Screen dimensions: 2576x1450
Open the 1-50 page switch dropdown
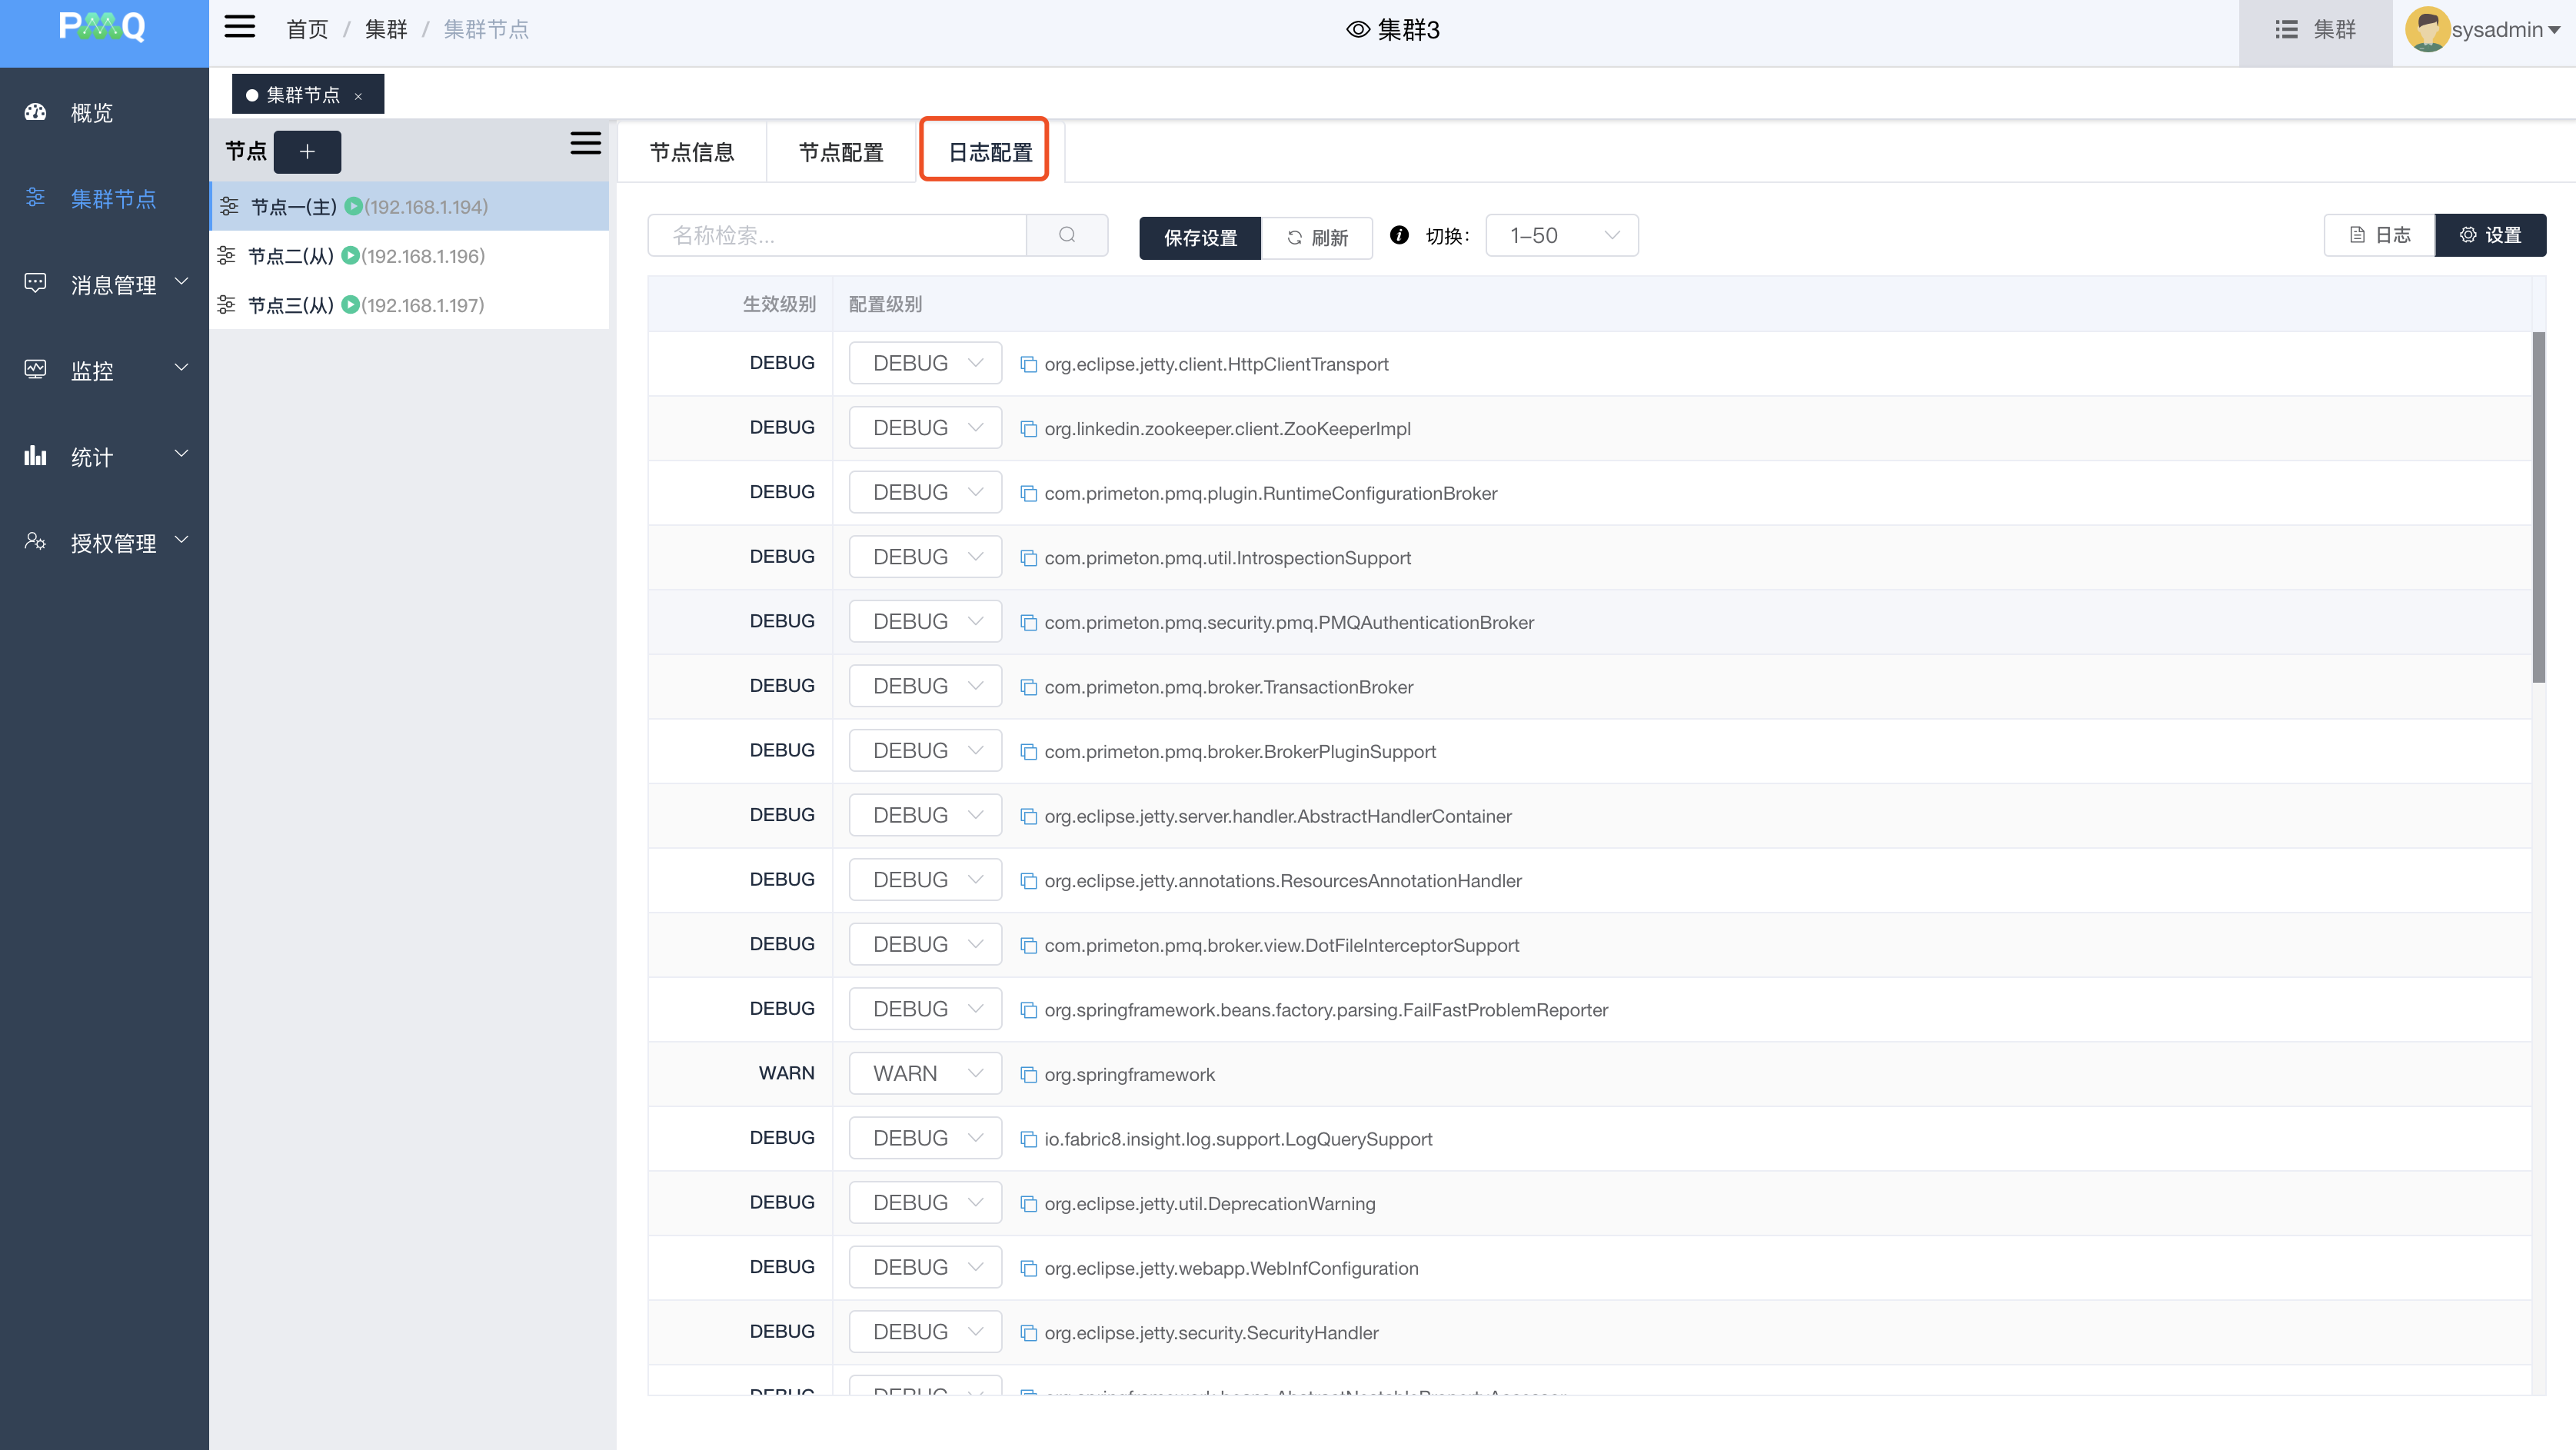tap(1561, 236)
